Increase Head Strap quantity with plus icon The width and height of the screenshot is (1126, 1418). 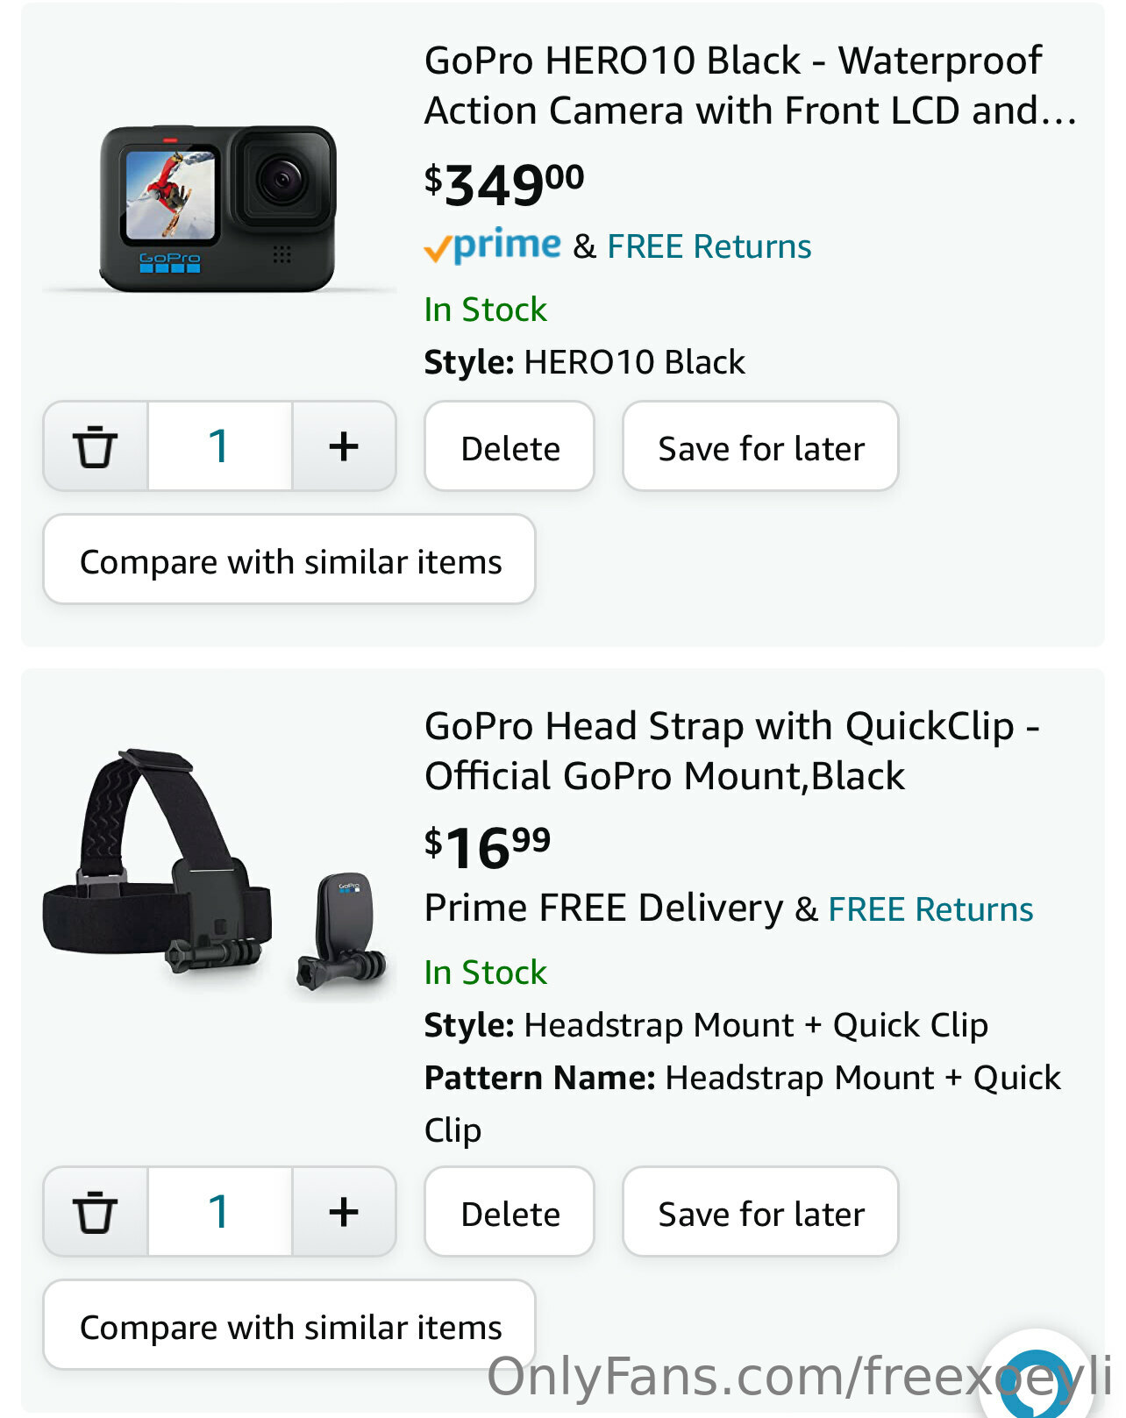pos(344,1212)
